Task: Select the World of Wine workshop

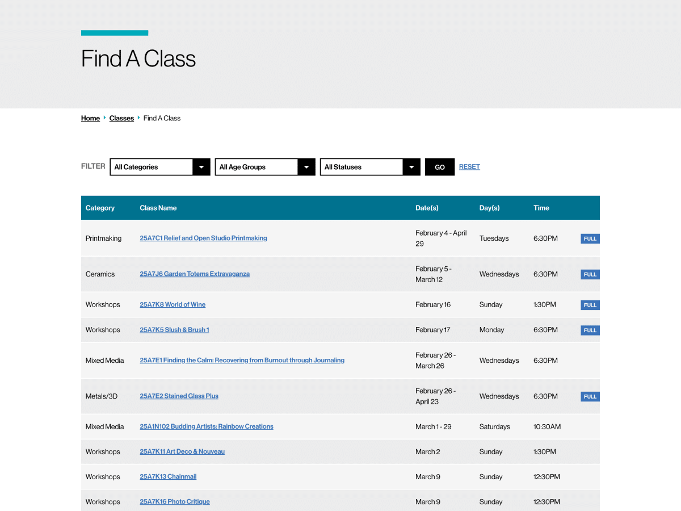Action: click(x=173, y=305)
